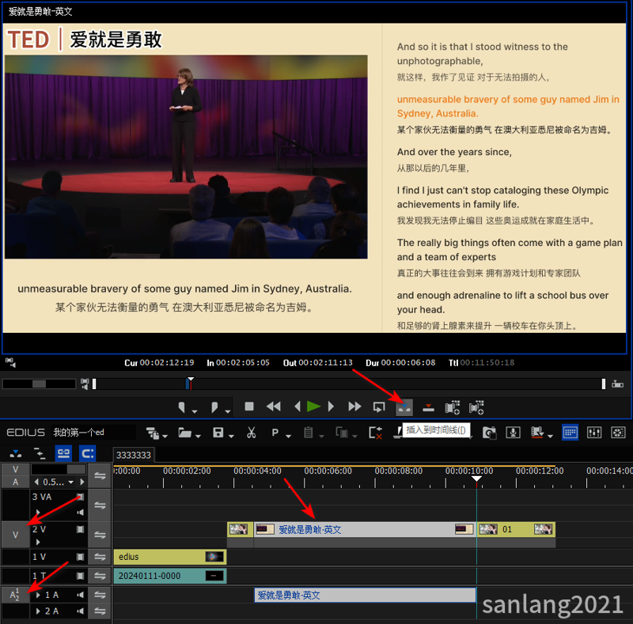Toggle the snap-to-event C button

(x=88, y=454)
